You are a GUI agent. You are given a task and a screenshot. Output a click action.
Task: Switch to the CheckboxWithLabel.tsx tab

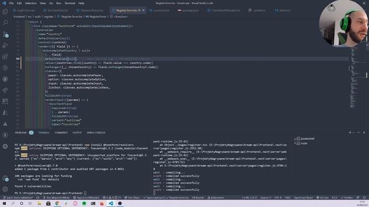(x=224, y=10)
